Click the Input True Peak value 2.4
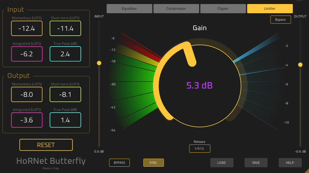Image resolution: width=309 pixels, height=173 pixels. (65, 54)
